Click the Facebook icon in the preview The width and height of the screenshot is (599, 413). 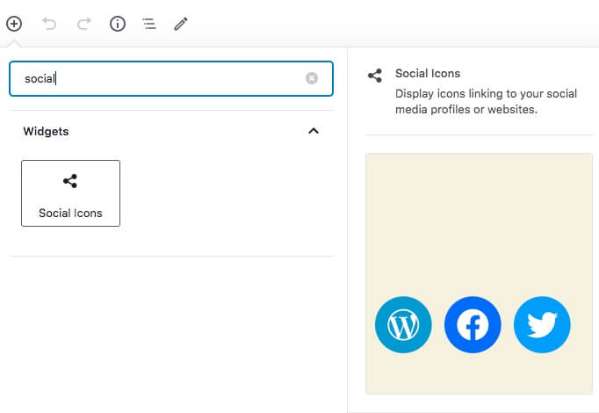(x=473, y=325)
